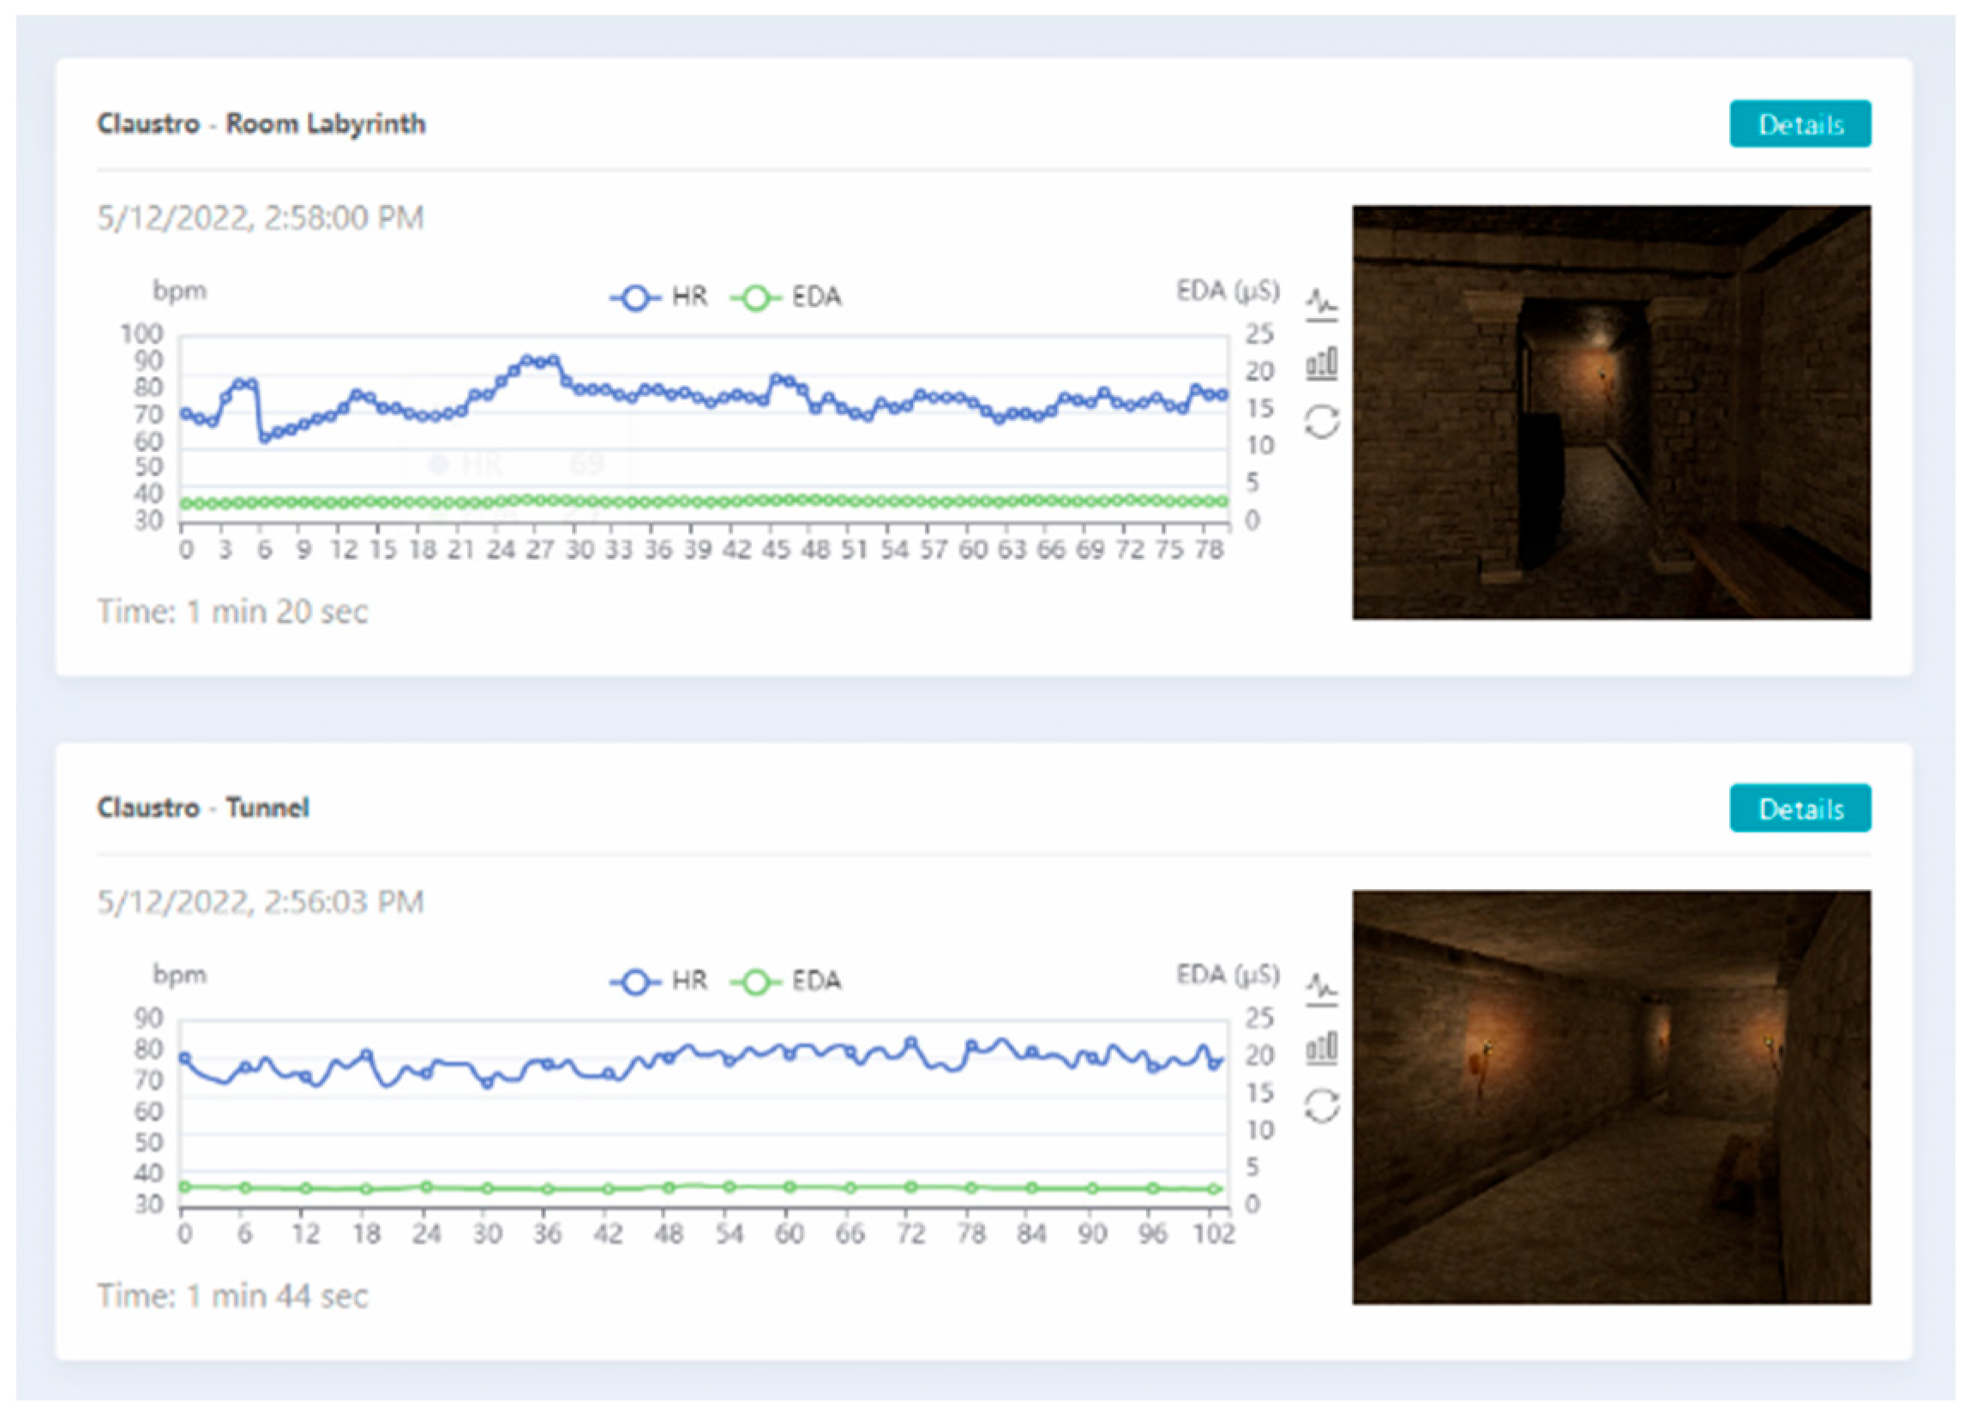Switch Room Labyrinth chart to bar view
Screen dimensions: 1976x1424
pyautogui.click(x=1321, y=364)
